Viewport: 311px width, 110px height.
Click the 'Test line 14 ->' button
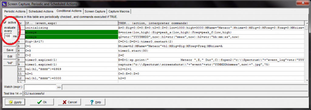pyautogui.click(x=13, y=93)
